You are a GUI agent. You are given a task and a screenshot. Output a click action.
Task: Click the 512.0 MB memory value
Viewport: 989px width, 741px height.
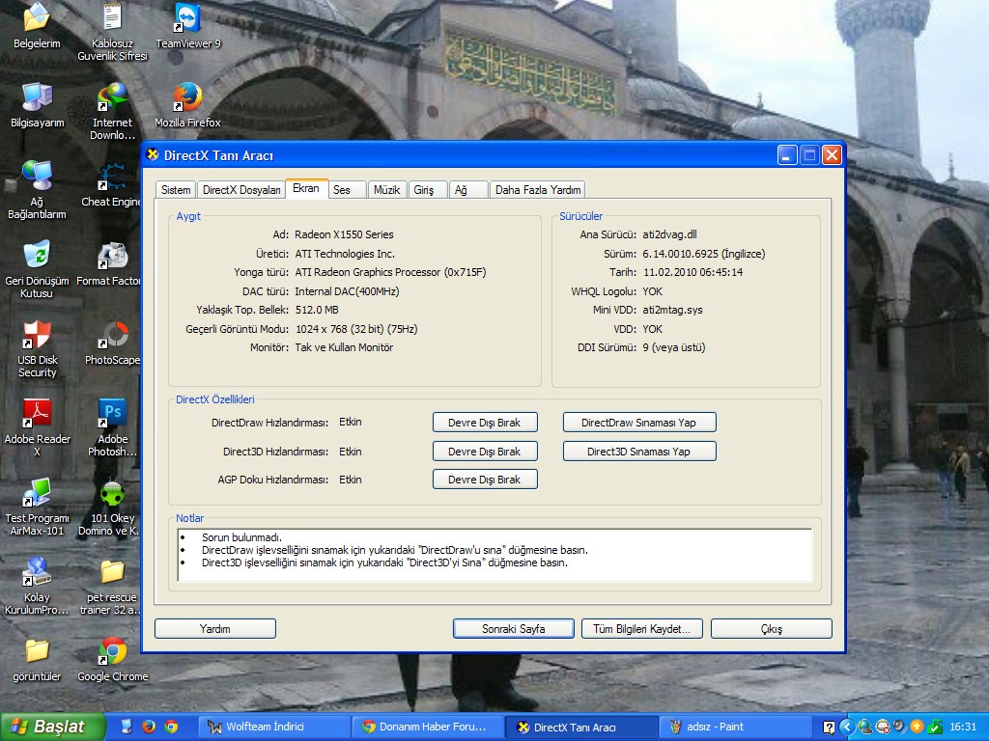(x=317, y=310)
